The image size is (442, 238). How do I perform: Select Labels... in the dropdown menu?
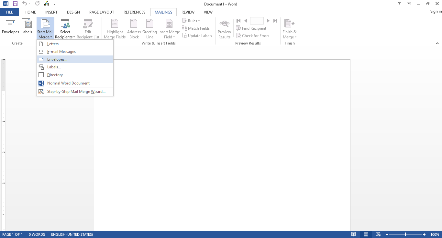pos(75,67)
